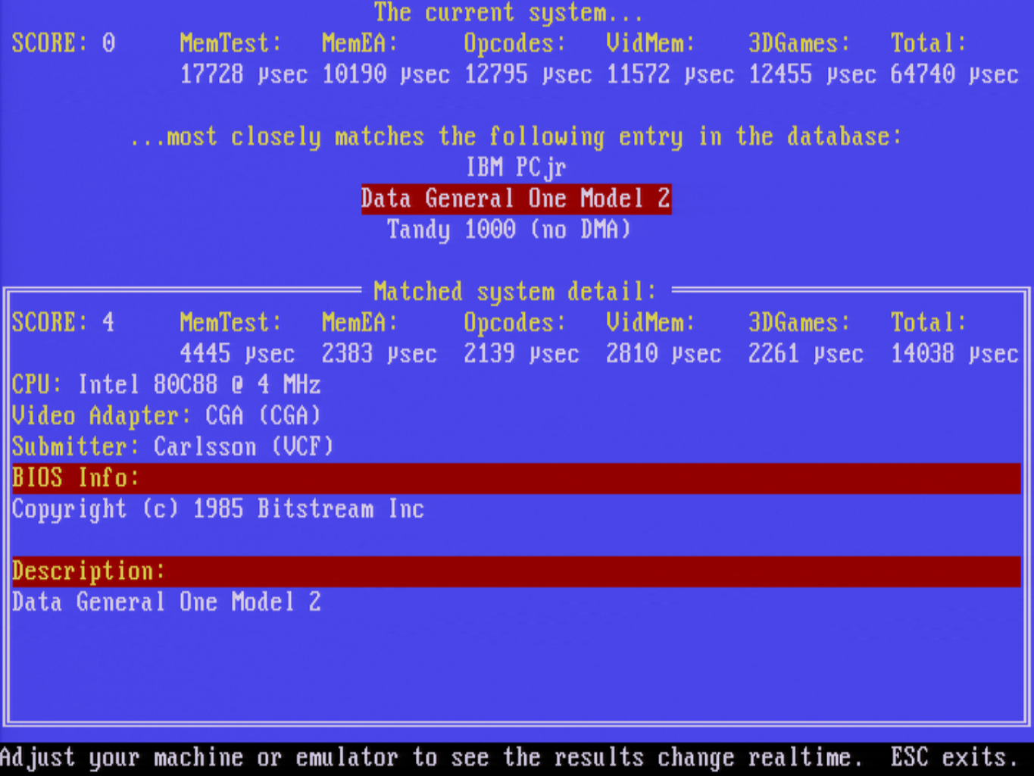Click the matched MemTest value 4445 µsec
The width and height of the screenshot is (1034, 776).
click(237, 354)
